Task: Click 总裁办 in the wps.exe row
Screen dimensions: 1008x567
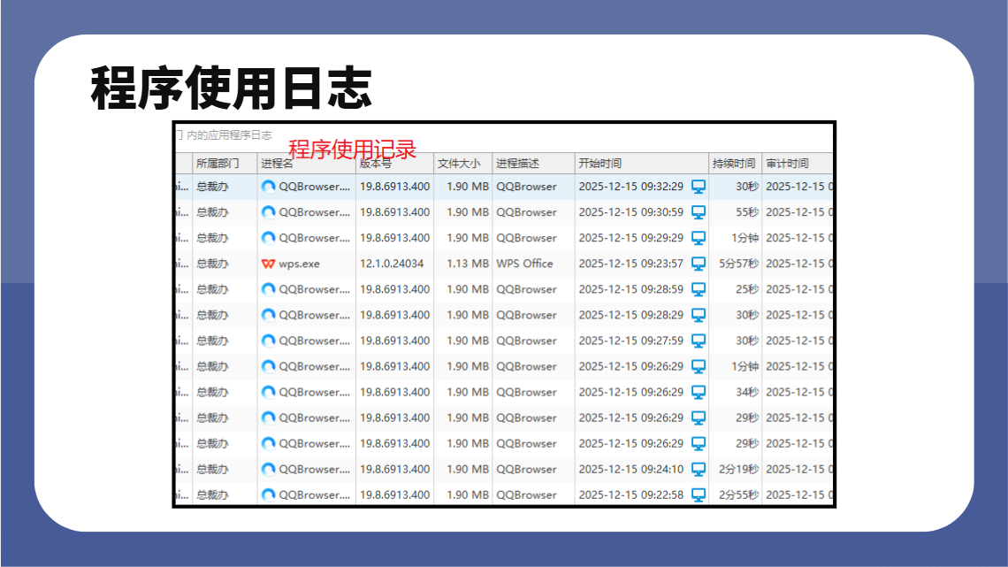Action: (x=212, y=264)
